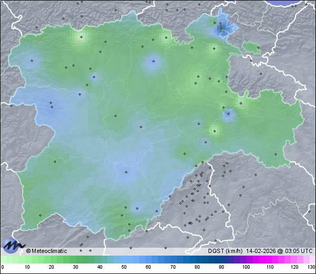This screenshot has width=316, height=274.
Task: Click the station marker in the far west blue spot
Action: 32,60
